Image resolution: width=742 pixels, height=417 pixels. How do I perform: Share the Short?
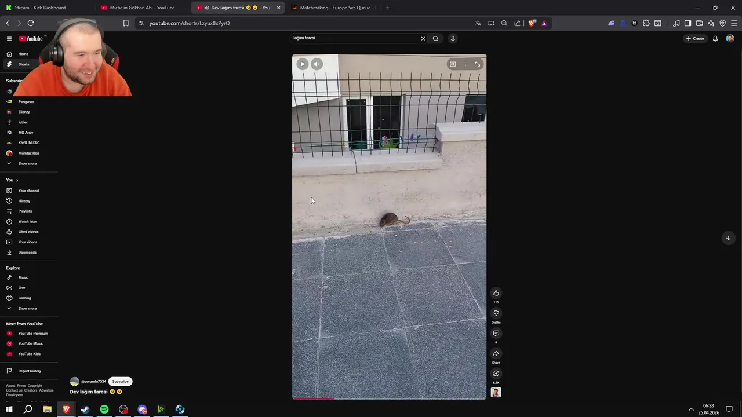coord(496,353)
